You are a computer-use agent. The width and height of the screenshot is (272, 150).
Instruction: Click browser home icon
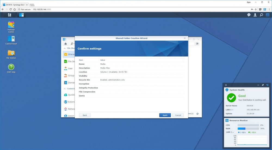tap(15, 9)
